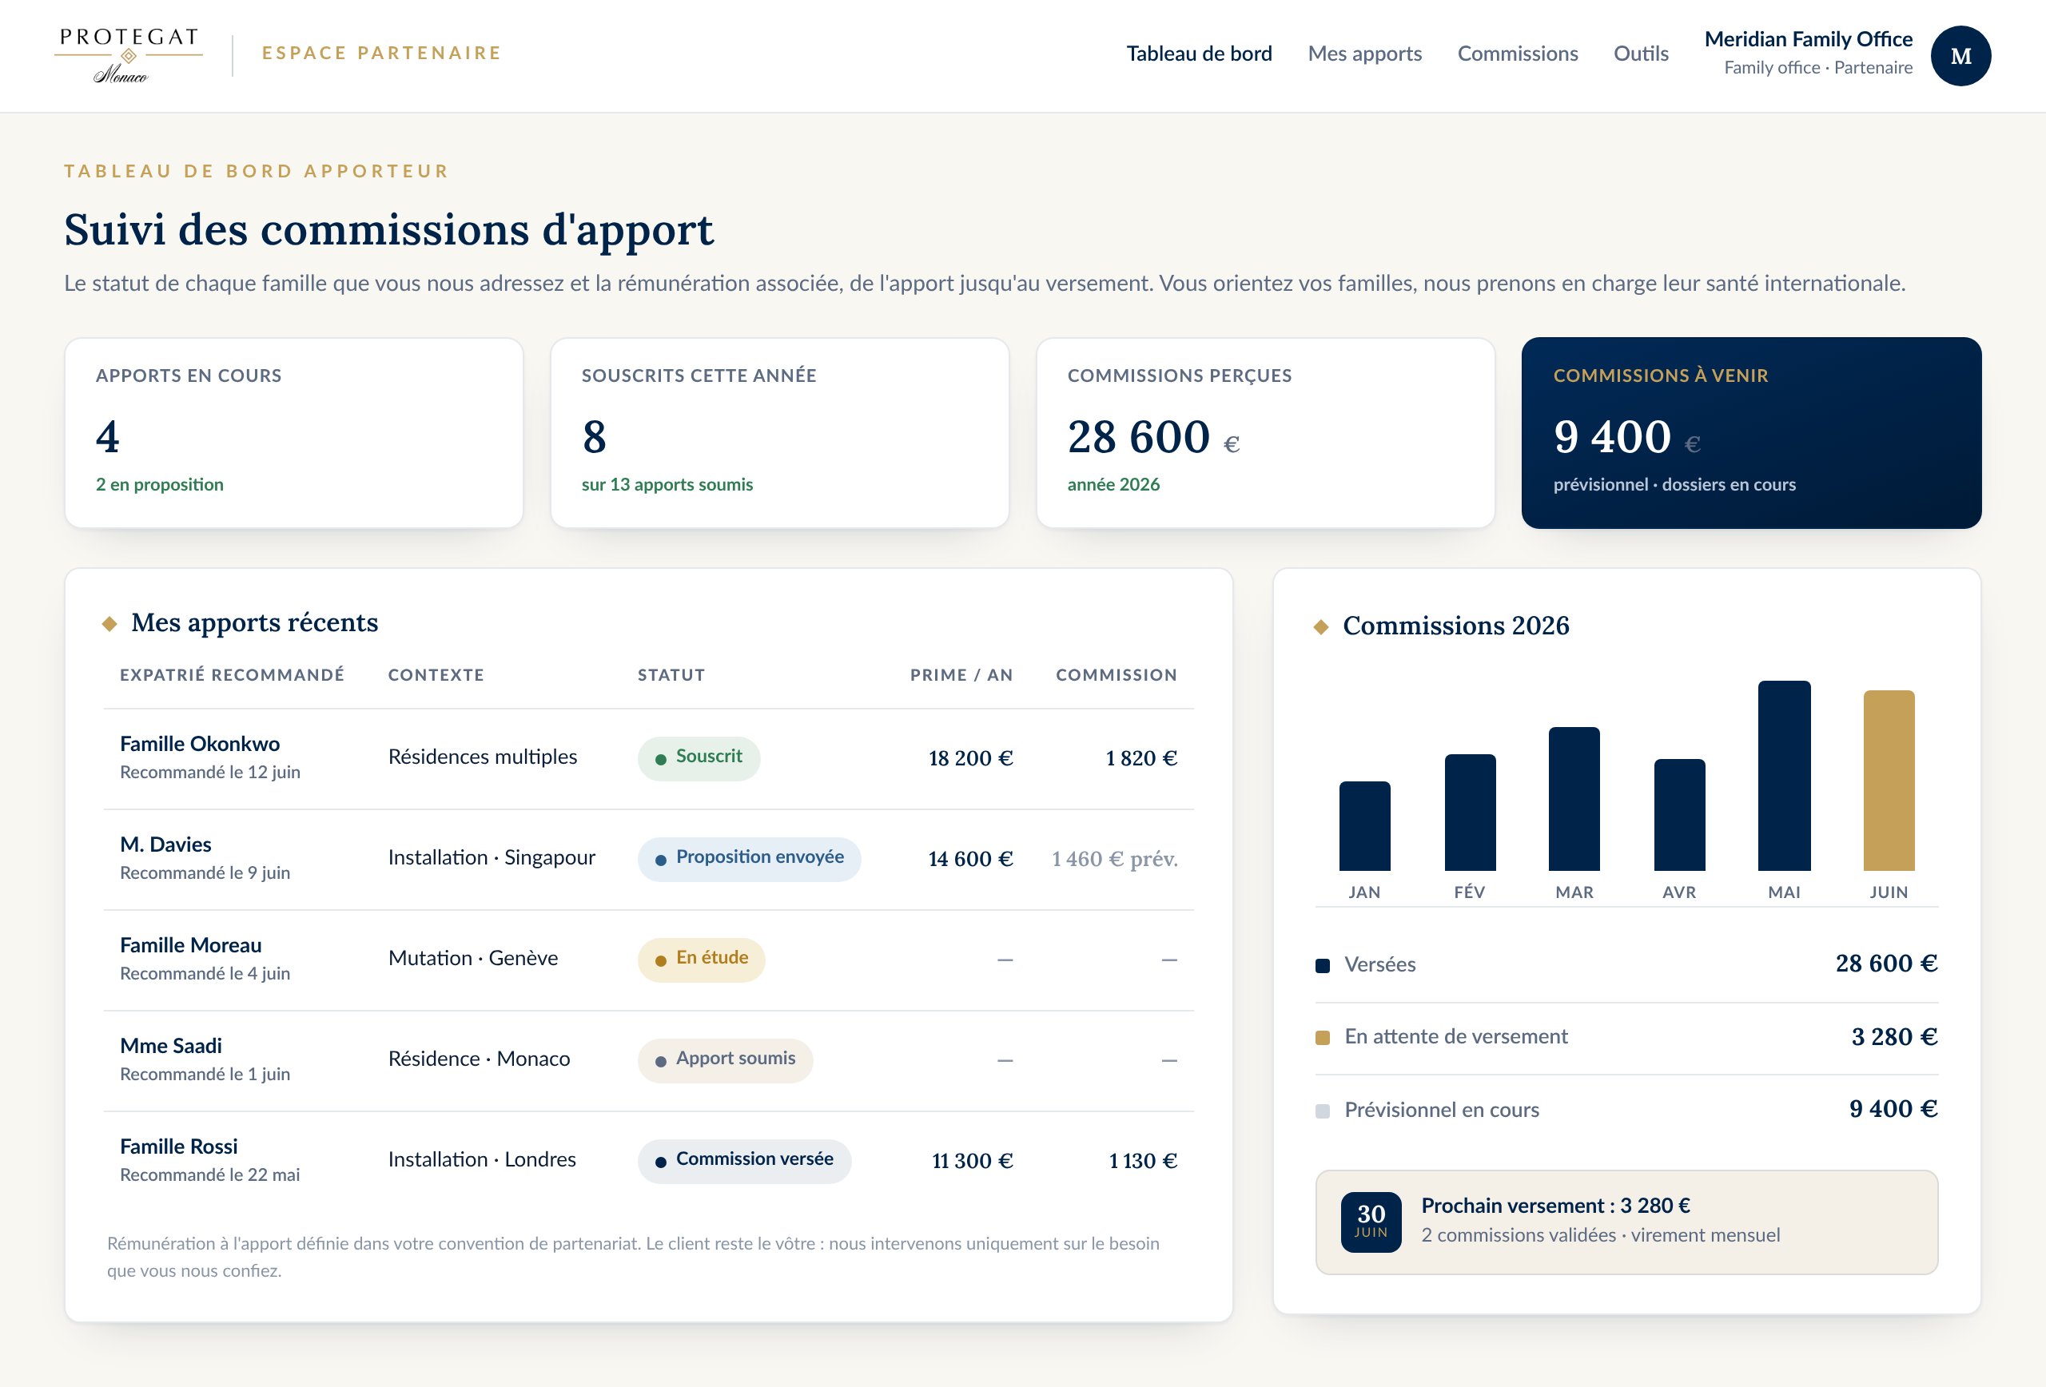2046x1387 pixels.
Task: Select the En attente de versement gold swatch
Action: click(1323, 1038)
